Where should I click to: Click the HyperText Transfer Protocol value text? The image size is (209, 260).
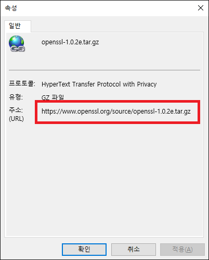click(x=99, y=84)
